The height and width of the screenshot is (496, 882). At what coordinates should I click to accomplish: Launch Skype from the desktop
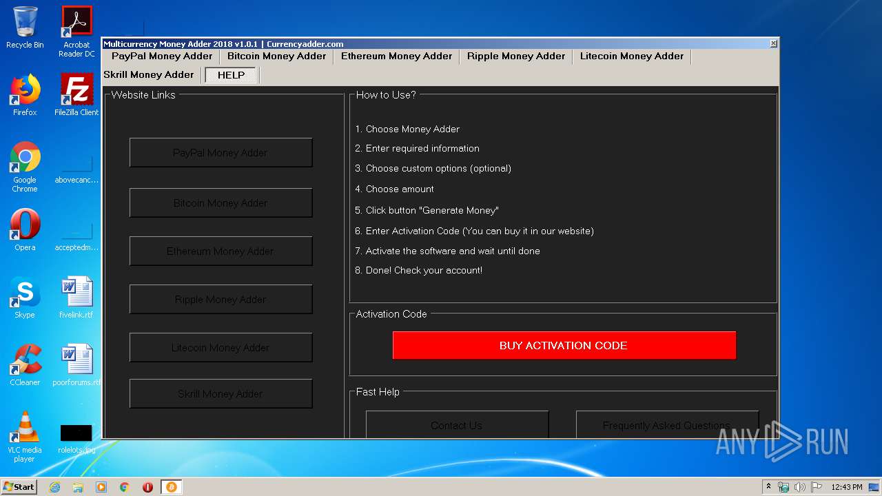pyautogui.click(x=25, y=298)
